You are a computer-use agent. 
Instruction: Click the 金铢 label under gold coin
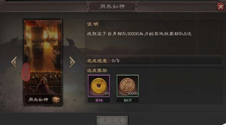[99, 100]
